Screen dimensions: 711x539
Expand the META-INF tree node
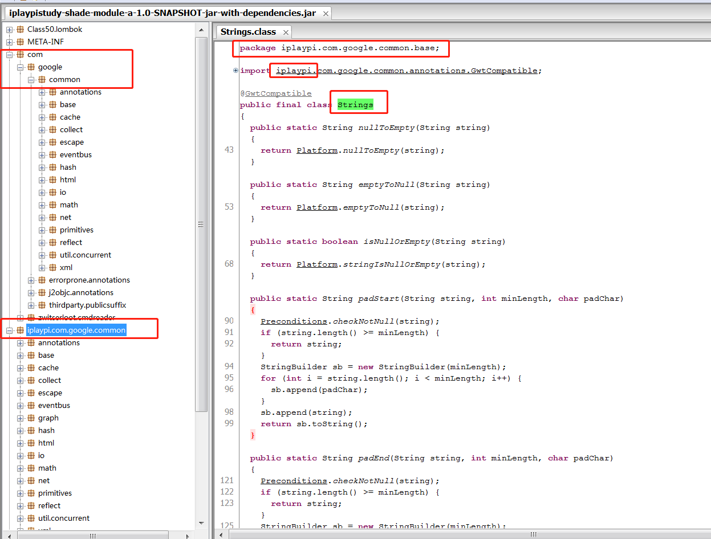[9, 42]
